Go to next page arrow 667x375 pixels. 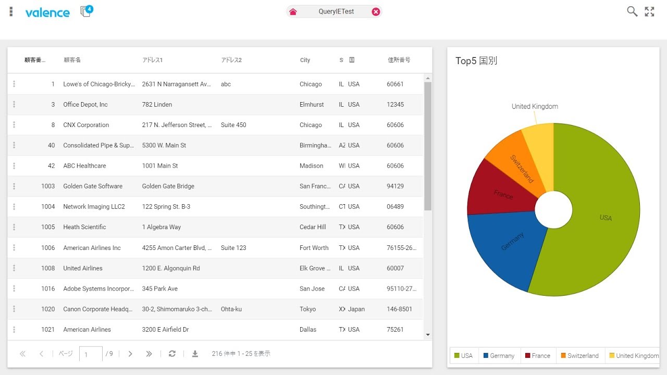pyautogui.click(x=130, y=354)
